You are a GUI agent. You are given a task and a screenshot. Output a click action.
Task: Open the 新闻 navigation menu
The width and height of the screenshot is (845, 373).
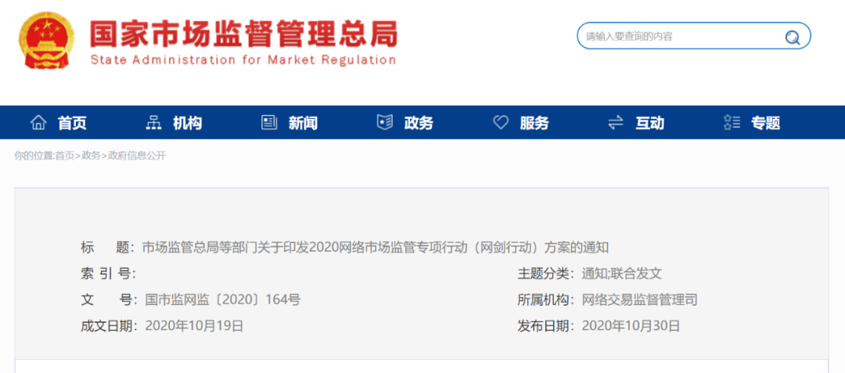(303, 124)
